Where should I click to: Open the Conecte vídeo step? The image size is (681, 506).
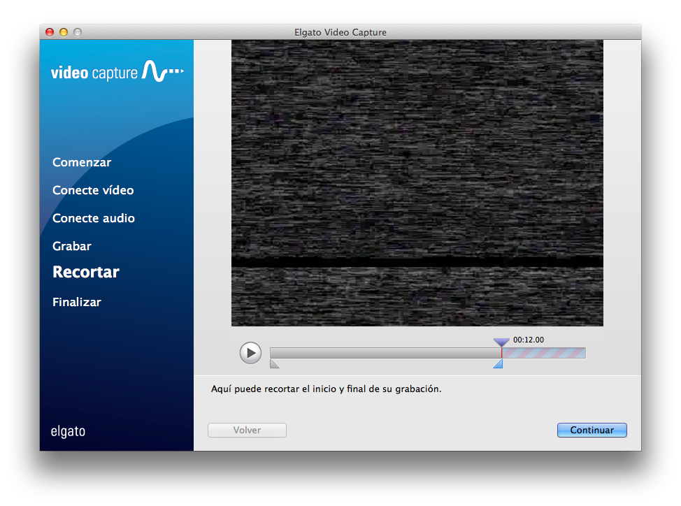click(93, 190)
